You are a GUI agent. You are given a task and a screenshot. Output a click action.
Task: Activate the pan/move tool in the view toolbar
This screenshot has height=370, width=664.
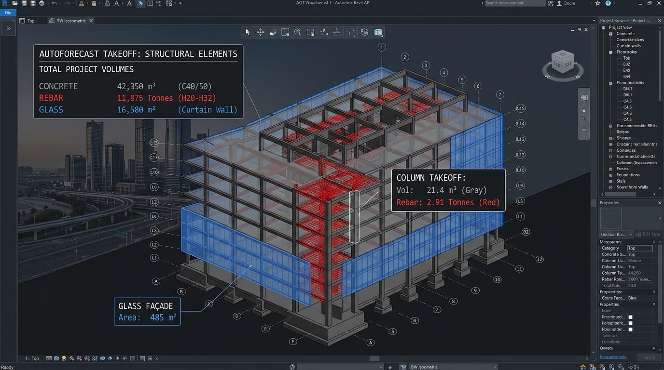click(261, 32)
